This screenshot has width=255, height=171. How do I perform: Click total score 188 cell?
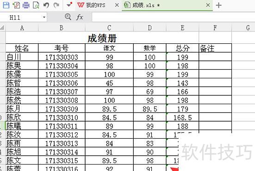pyautogui.click(x=183, y=126)
